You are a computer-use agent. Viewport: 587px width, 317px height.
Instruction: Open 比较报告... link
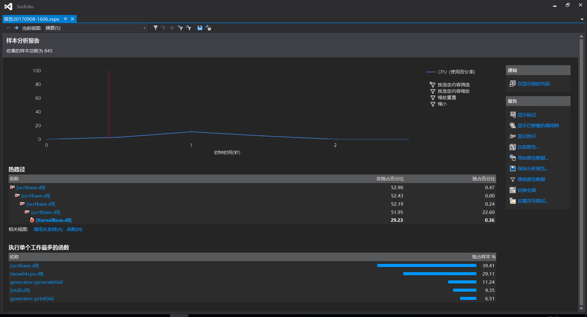(x=528, y=147)
